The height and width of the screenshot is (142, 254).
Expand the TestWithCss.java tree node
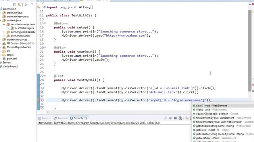(x=8, y=28)
